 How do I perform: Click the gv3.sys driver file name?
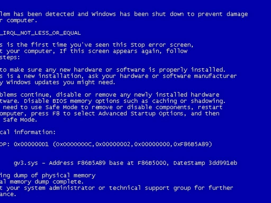pyautogui.click(x=26, y=163)
